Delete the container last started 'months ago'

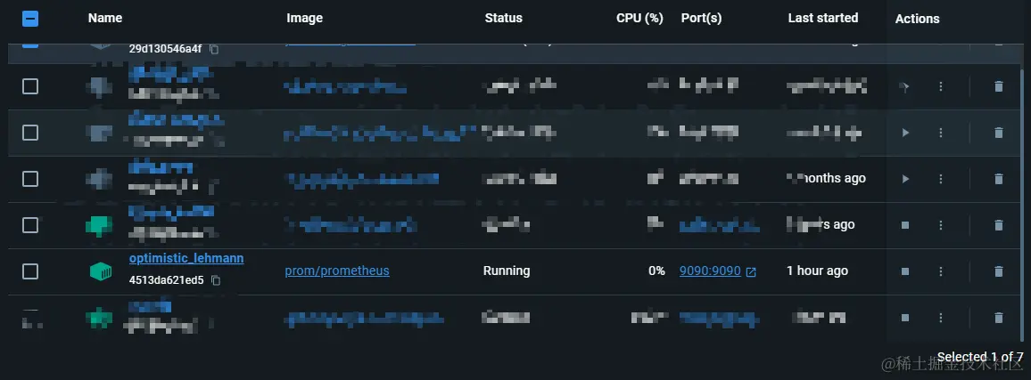click(999, 179)
